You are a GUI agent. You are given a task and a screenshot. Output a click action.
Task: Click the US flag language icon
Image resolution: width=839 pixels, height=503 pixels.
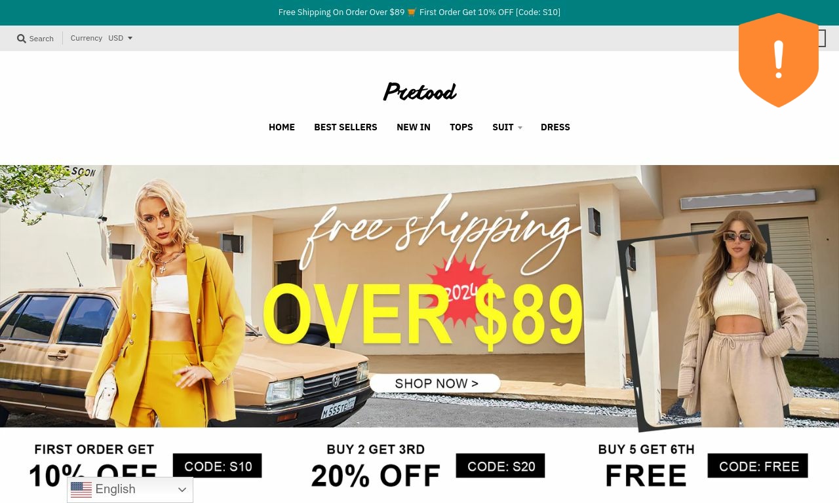[x=81, y=489]
